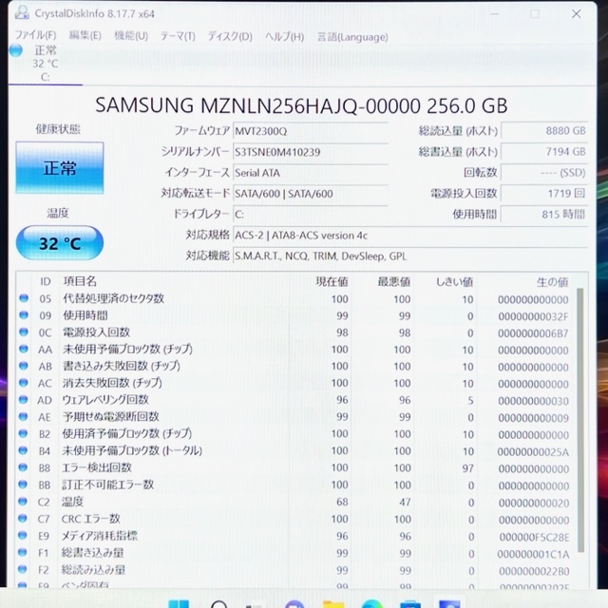Viewport: 608px width, 608px height.
Task: Click the しきい値 column header
Action: point(454,282)
